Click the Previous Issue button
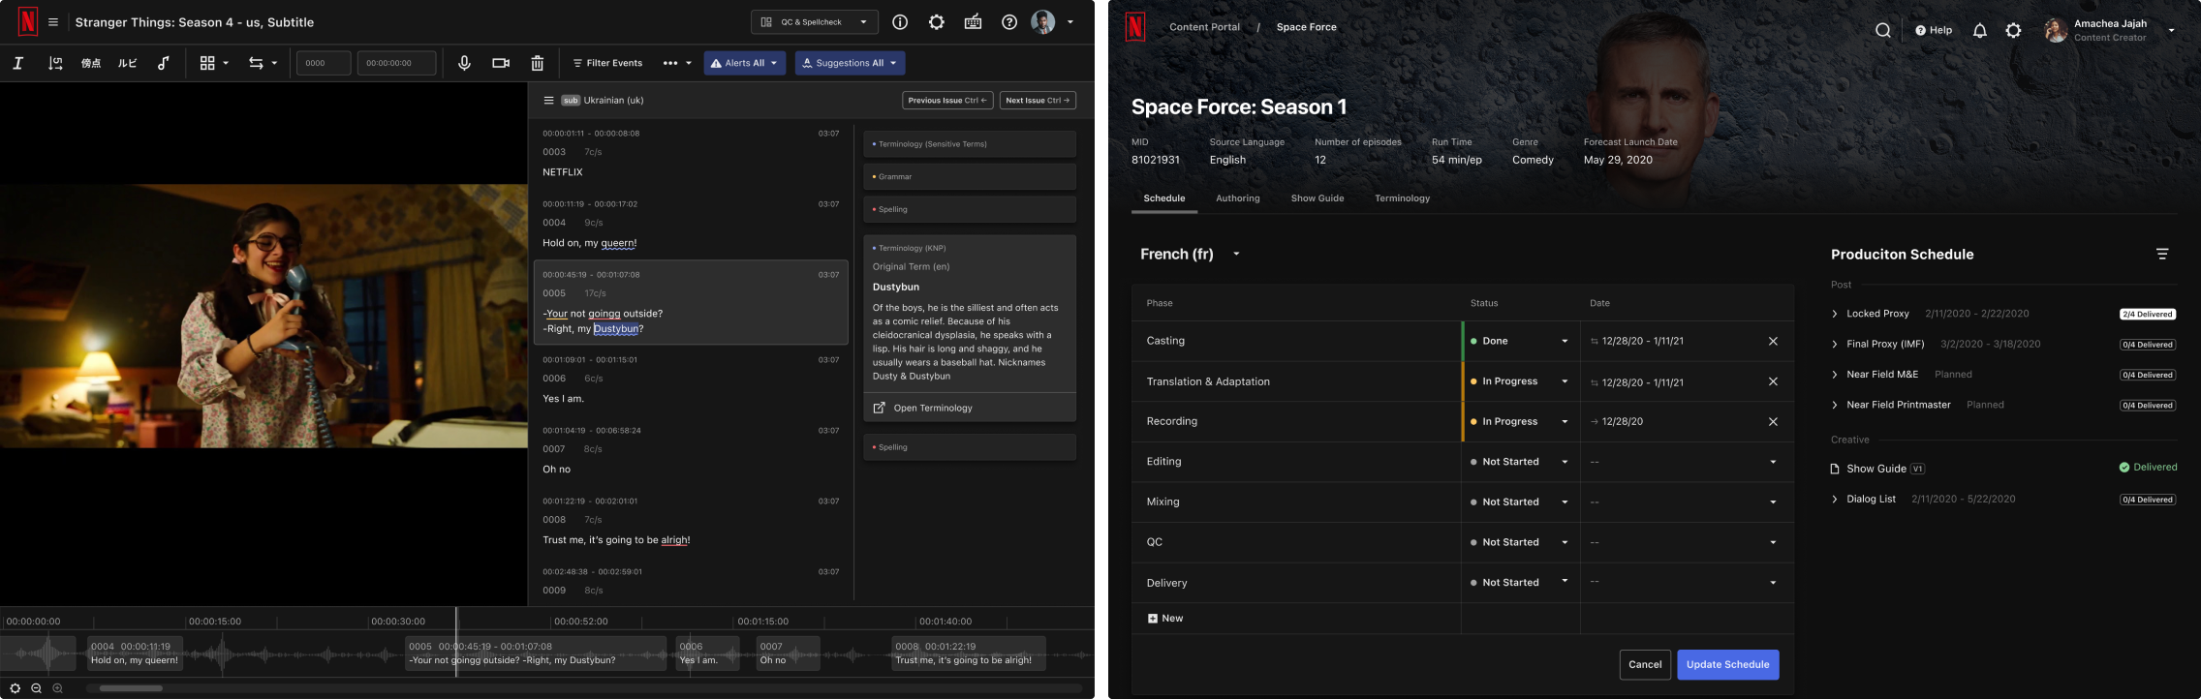 947,101
